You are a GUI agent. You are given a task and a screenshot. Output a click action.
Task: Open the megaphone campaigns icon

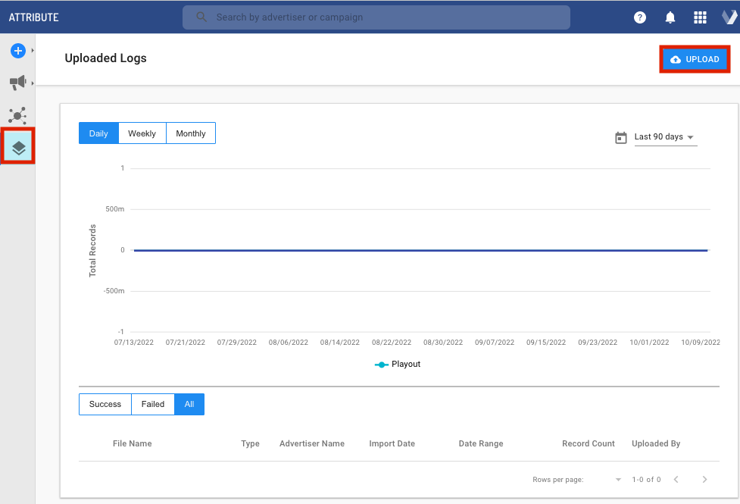click(17, 83)
